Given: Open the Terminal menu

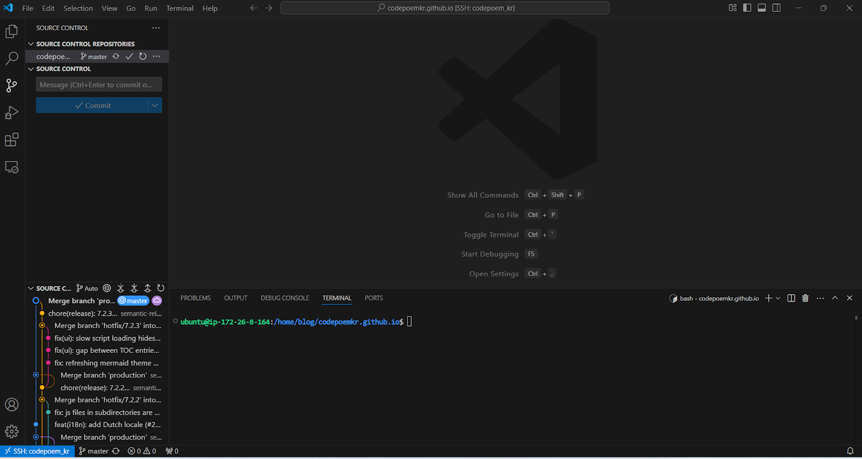Looking at the screenshot, I should coord(180,8).
